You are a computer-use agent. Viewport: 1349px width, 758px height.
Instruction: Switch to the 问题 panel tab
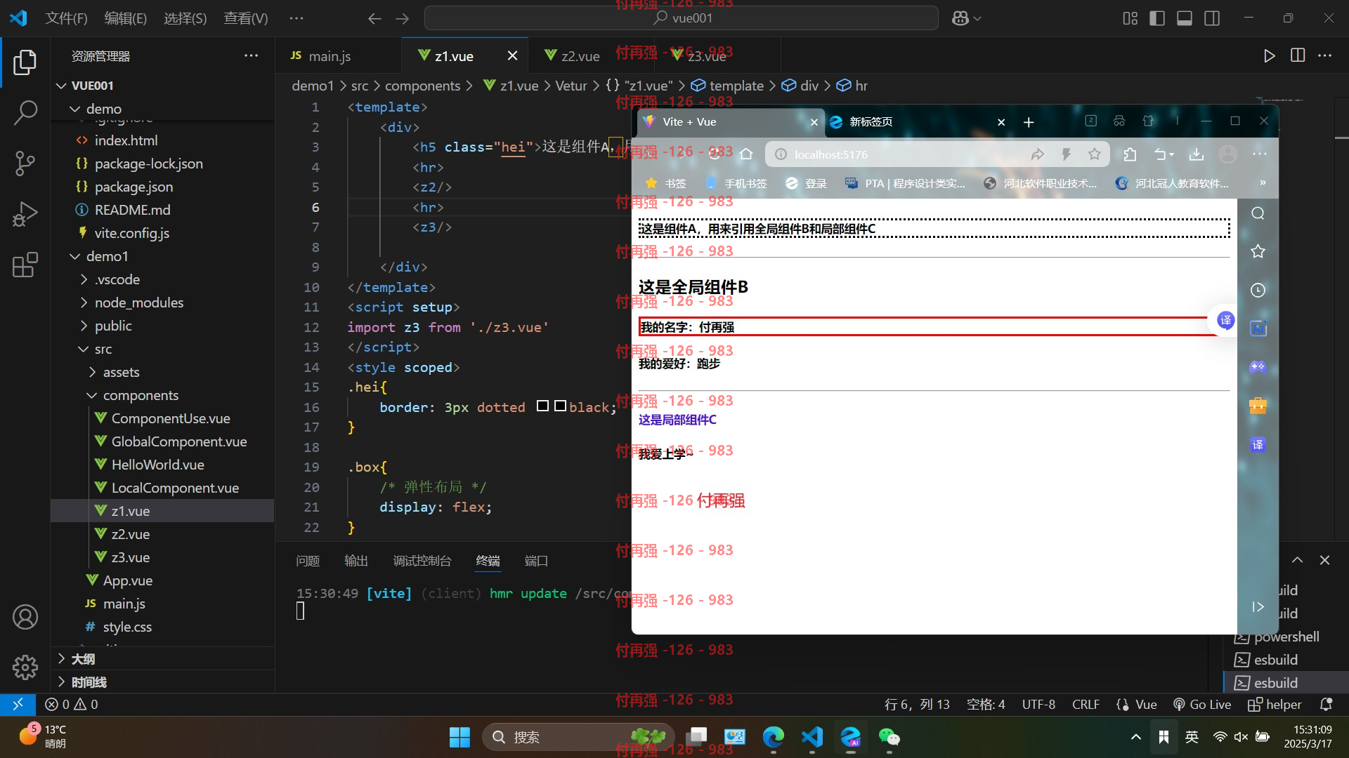tap(308, 561)
